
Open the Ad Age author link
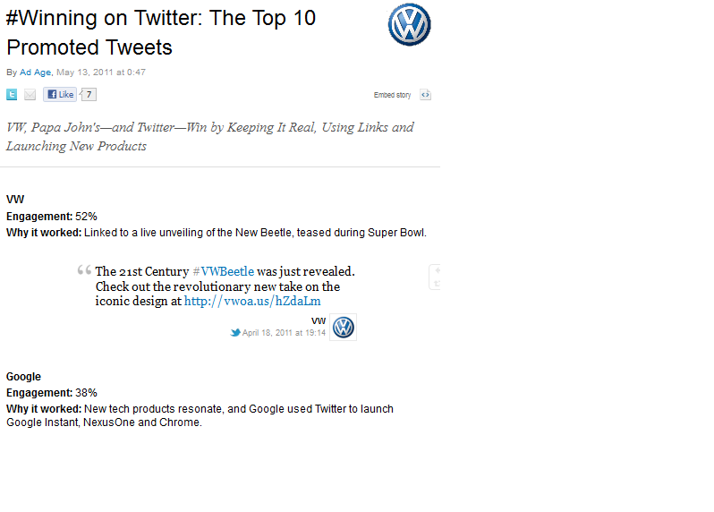[x=36, y=73]
